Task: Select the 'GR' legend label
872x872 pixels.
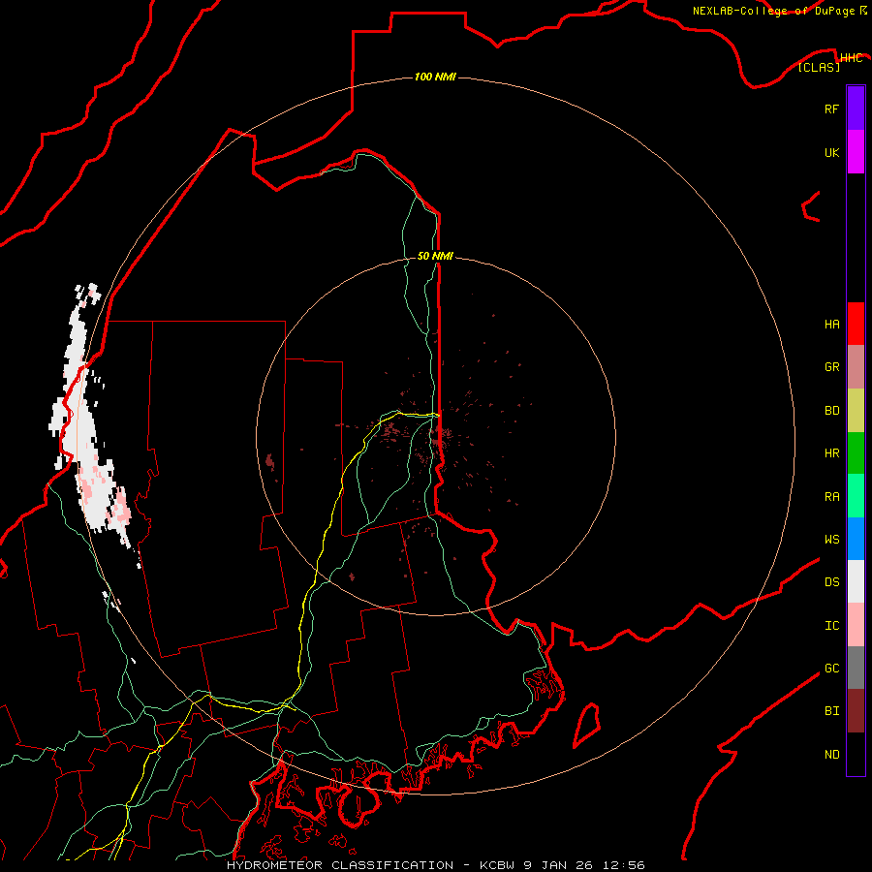Action: 831,367
